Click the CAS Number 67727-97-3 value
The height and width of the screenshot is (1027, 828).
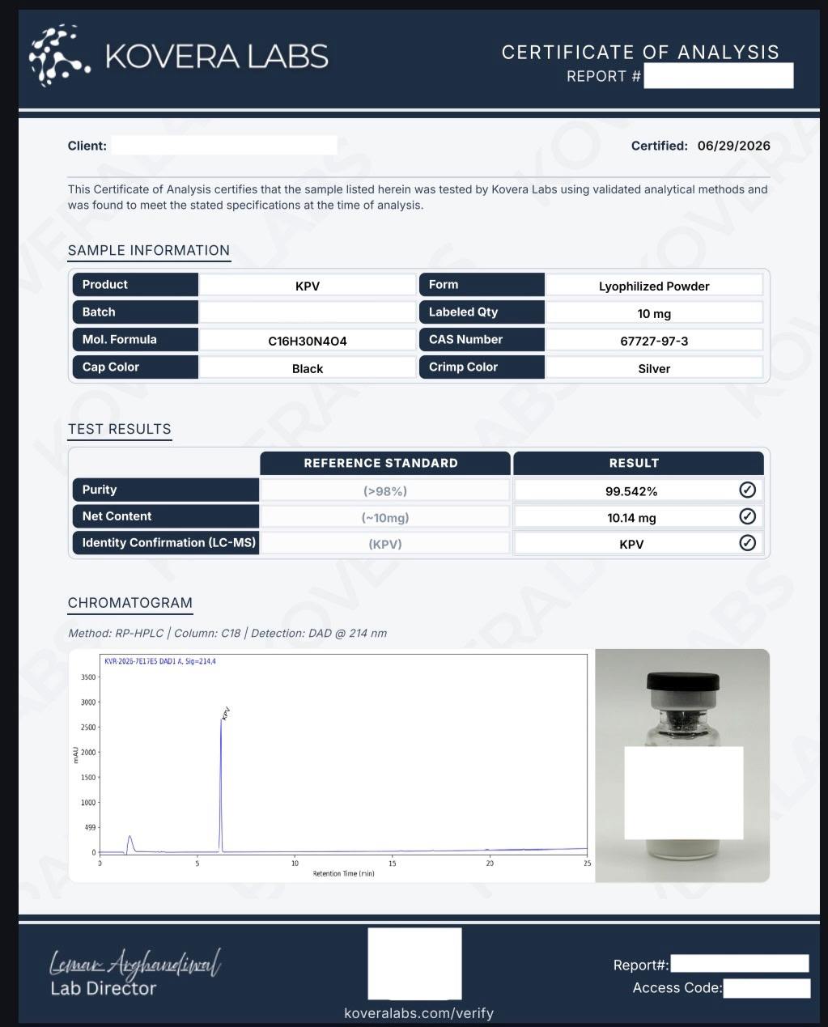point(654,341)
